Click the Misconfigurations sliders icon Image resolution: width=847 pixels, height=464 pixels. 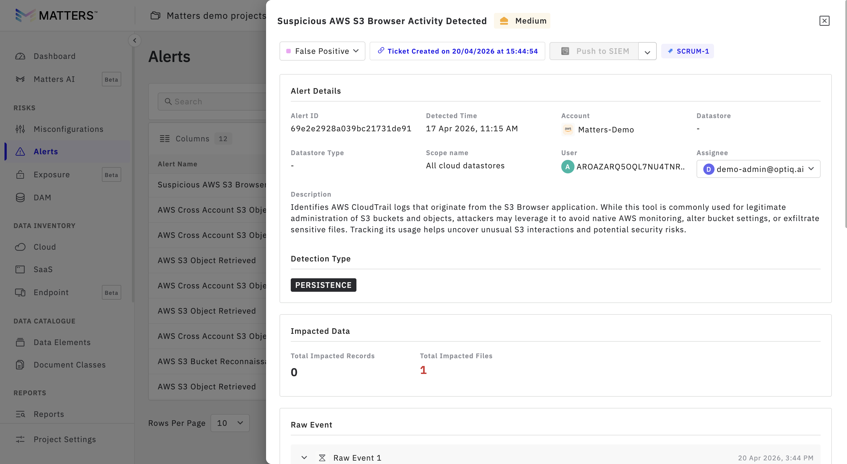pyautogui.click(x=20, y=129)
